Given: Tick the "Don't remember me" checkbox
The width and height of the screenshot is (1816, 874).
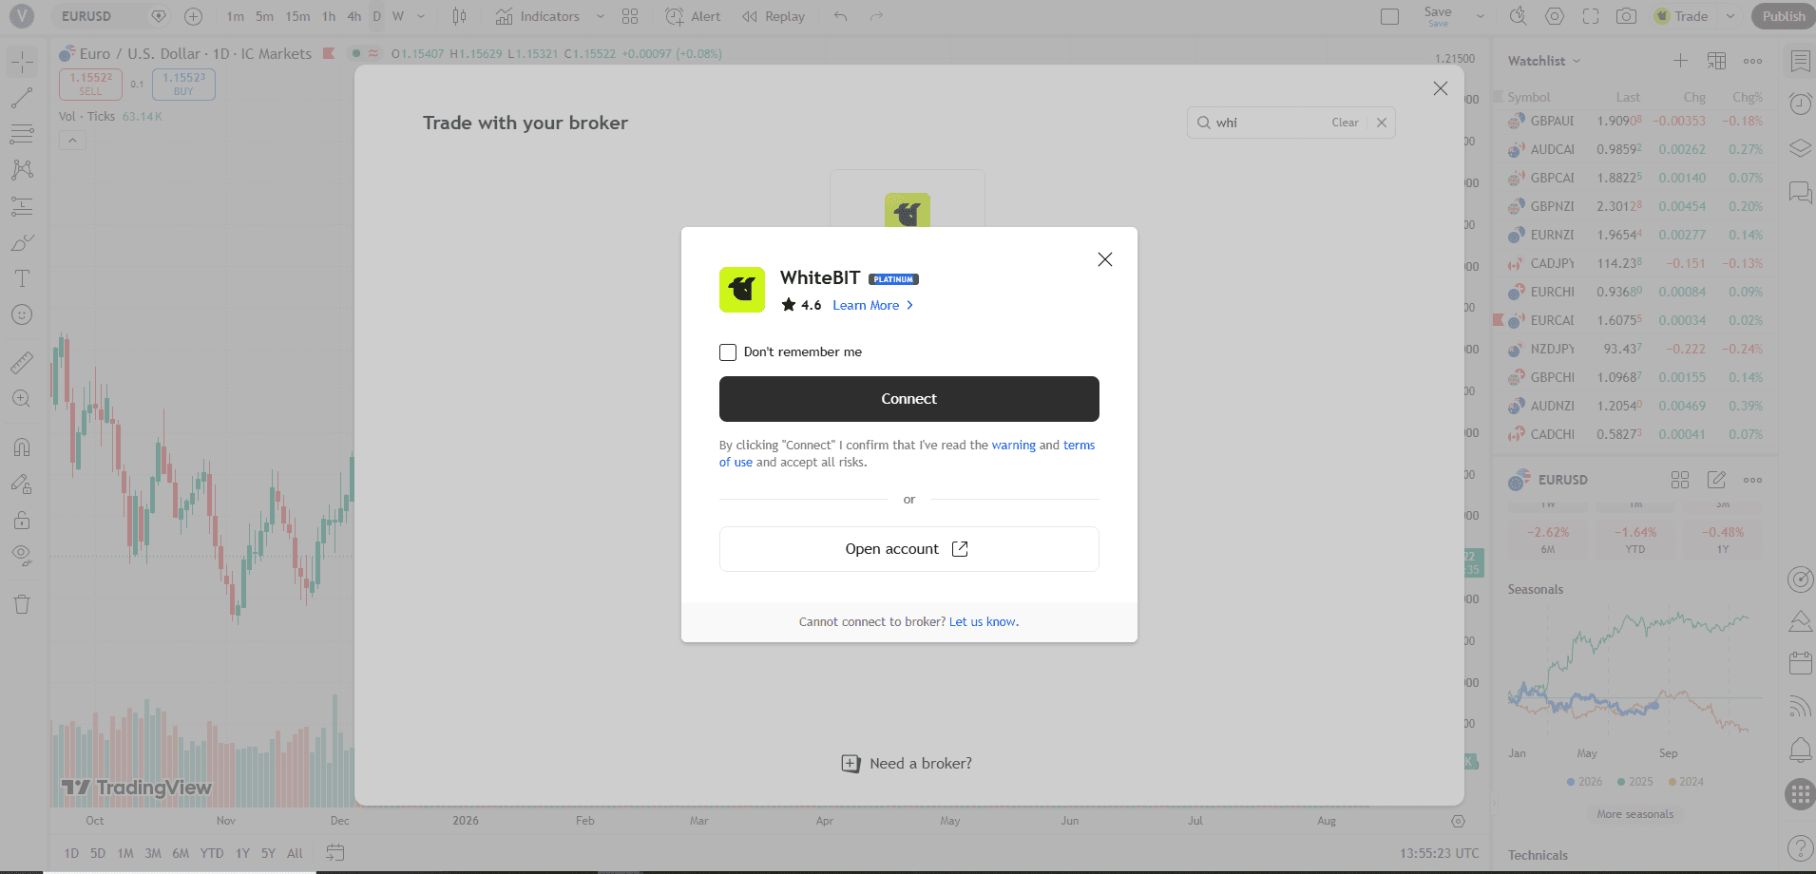Looking at the screenshot, I should point(728,352).
